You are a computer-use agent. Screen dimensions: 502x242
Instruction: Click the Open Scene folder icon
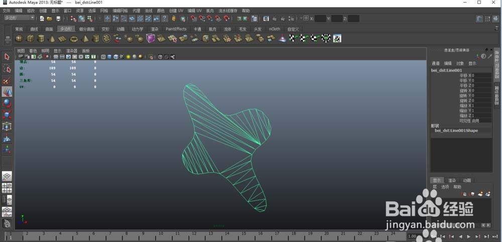50,19
